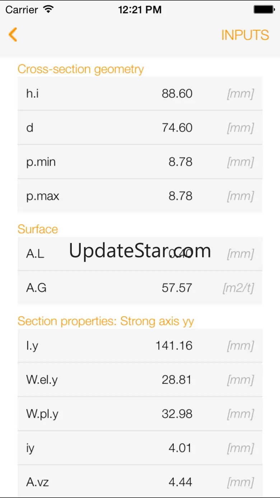Tap the m2/t unit label
Screen dimensions: 280x498
coord(238,288)
